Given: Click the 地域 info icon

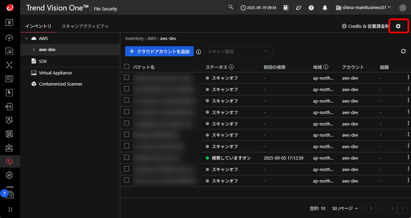Looking at the screenshot, I should click(326, 67).
